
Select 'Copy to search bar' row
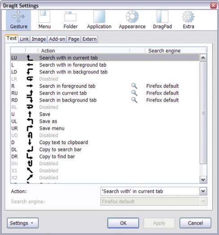105,149
